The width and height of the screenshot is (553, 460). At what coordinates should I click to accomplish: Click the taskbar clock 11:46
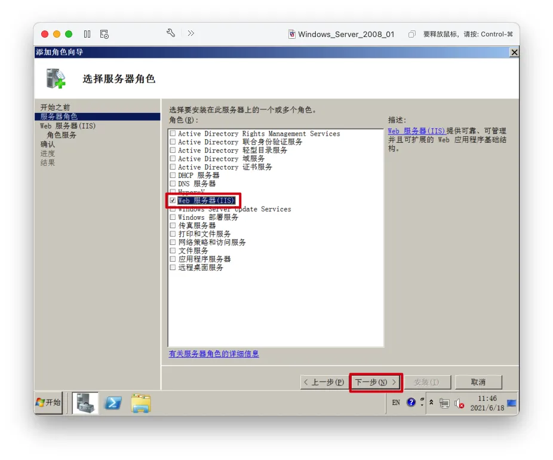pos(487,398)
